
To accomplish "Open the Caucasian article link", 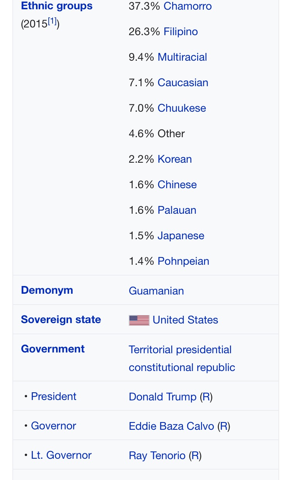I will pyautogui.click(x=183, y=83).
